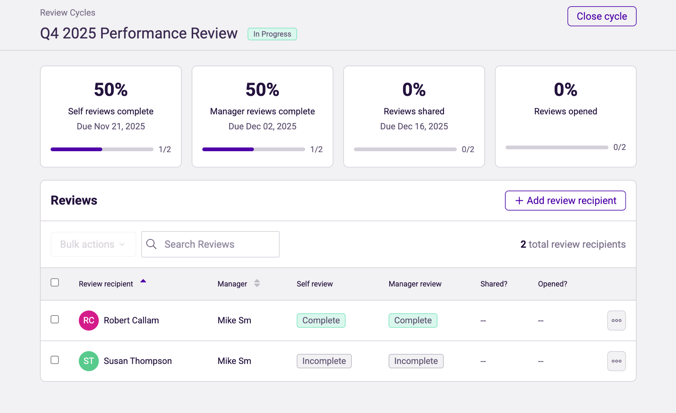The width and height of the screenshot is (676, 413).
Task: Select the Manager review column header
Action: click(x=415, y=284)
